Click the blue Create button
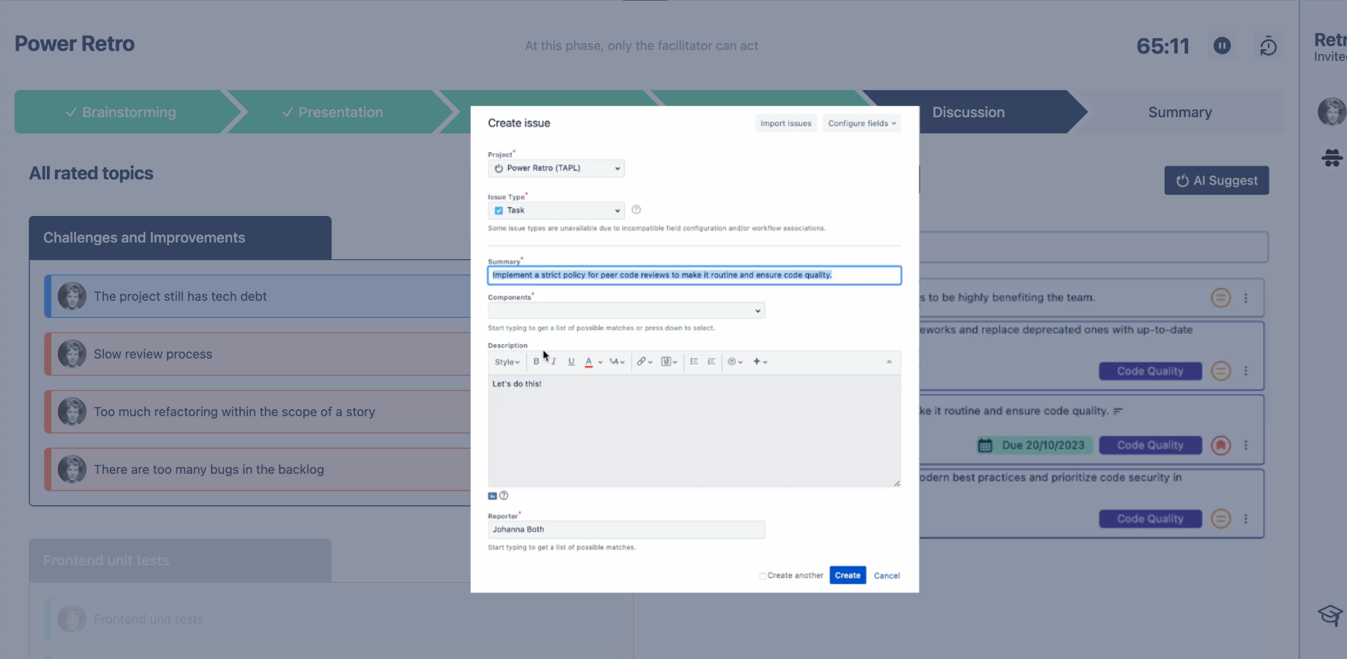1347x659 pixels. pos(848,576)
